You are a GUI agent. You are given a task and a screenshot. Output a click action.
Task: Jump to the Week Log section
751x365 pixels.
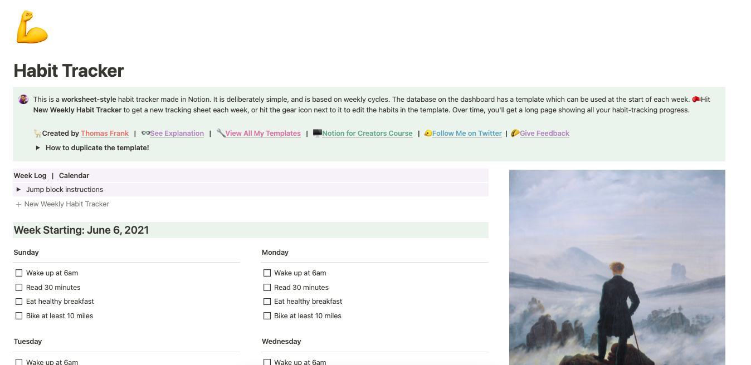pos(30,176)
